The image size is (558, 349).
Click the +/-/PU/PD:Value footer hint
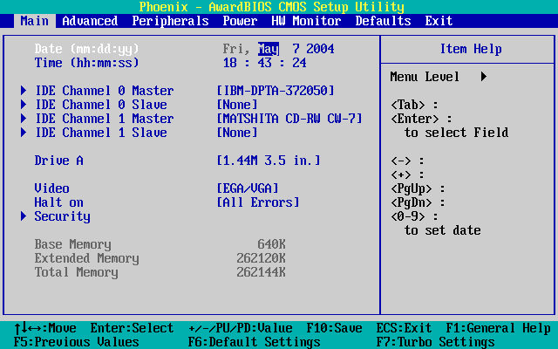(x=241, y=328)
